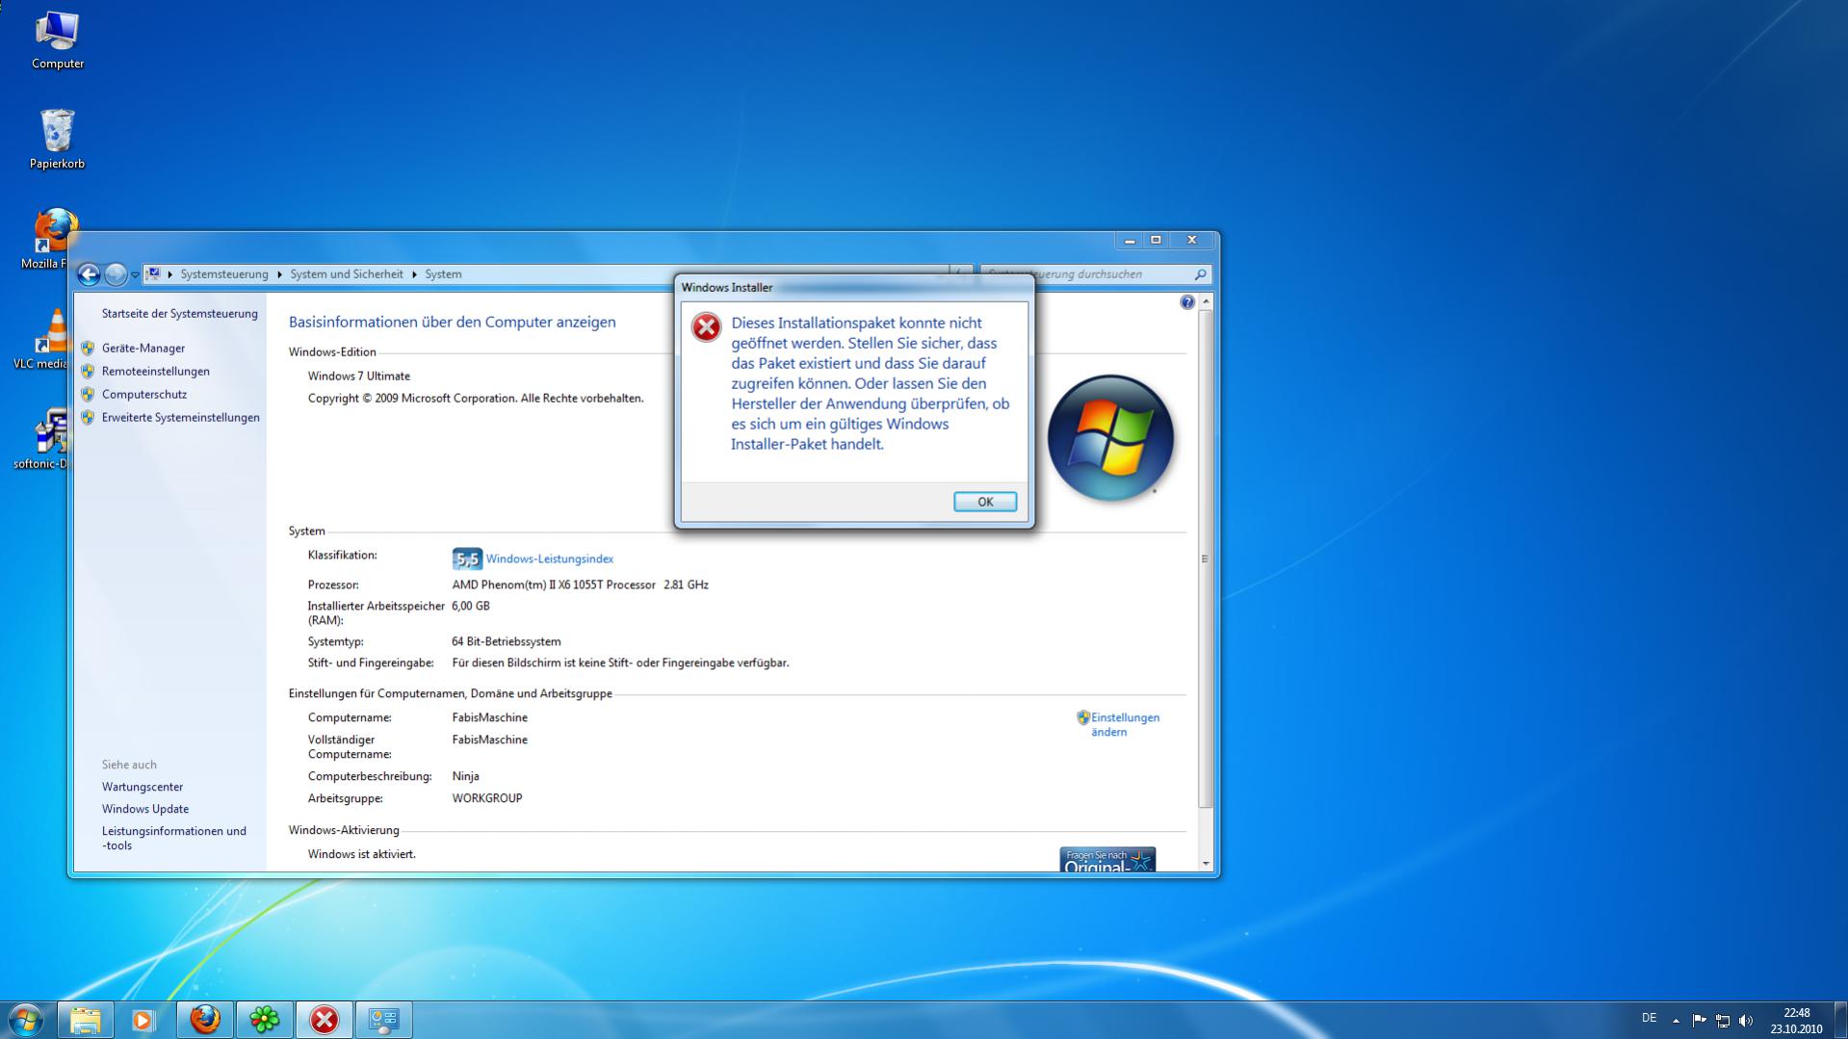Click the Systemsteuerung icon in address bar
Screen dimensions: 1848x1039
(x=153, y=274)
